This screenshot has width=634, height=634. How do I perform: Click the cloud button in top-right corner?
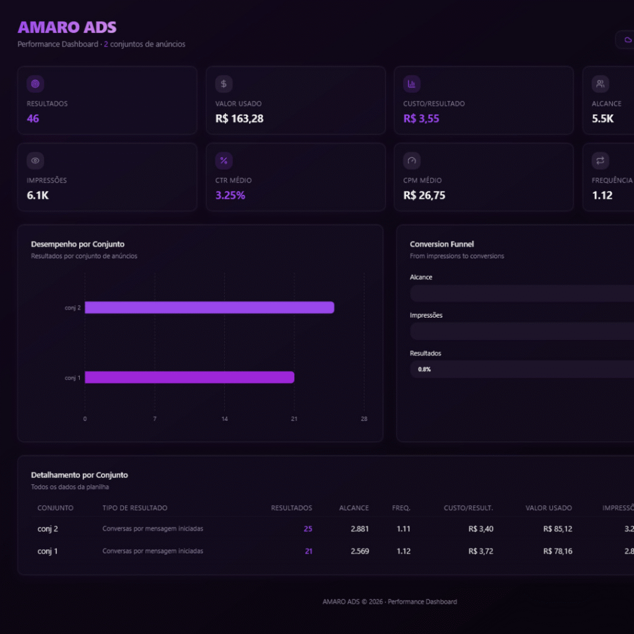click(625, 40)
